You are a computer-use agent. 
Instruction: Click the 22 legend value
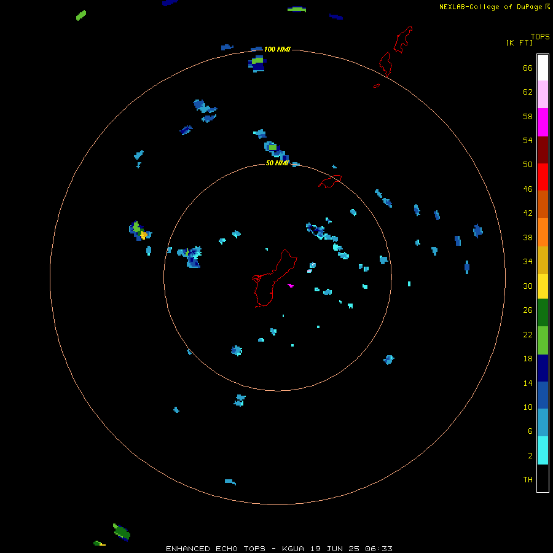tap(528, 334)
